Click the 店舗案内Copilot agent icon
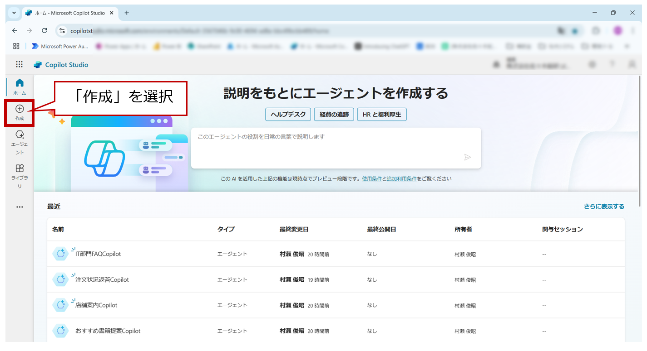Screen dimensions: 647x351 (61, 305)
